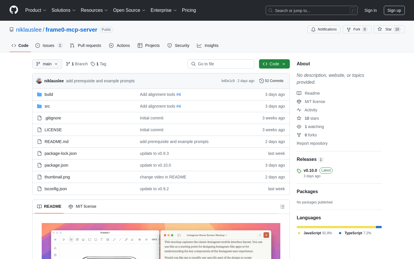Click the release tag icon near v0.10.0
Viewport: 414px width, 259px height.
(299, 171)
